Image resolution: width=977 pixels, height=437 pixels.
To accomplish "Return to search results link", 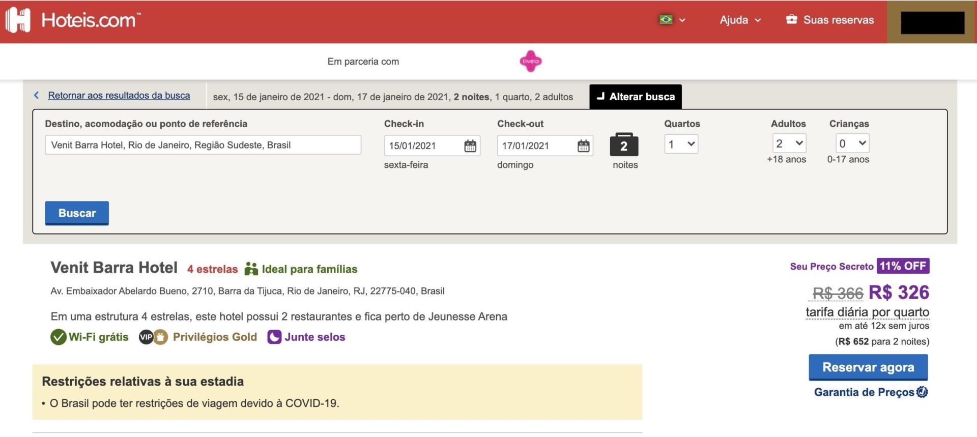I will pos(119,96).
